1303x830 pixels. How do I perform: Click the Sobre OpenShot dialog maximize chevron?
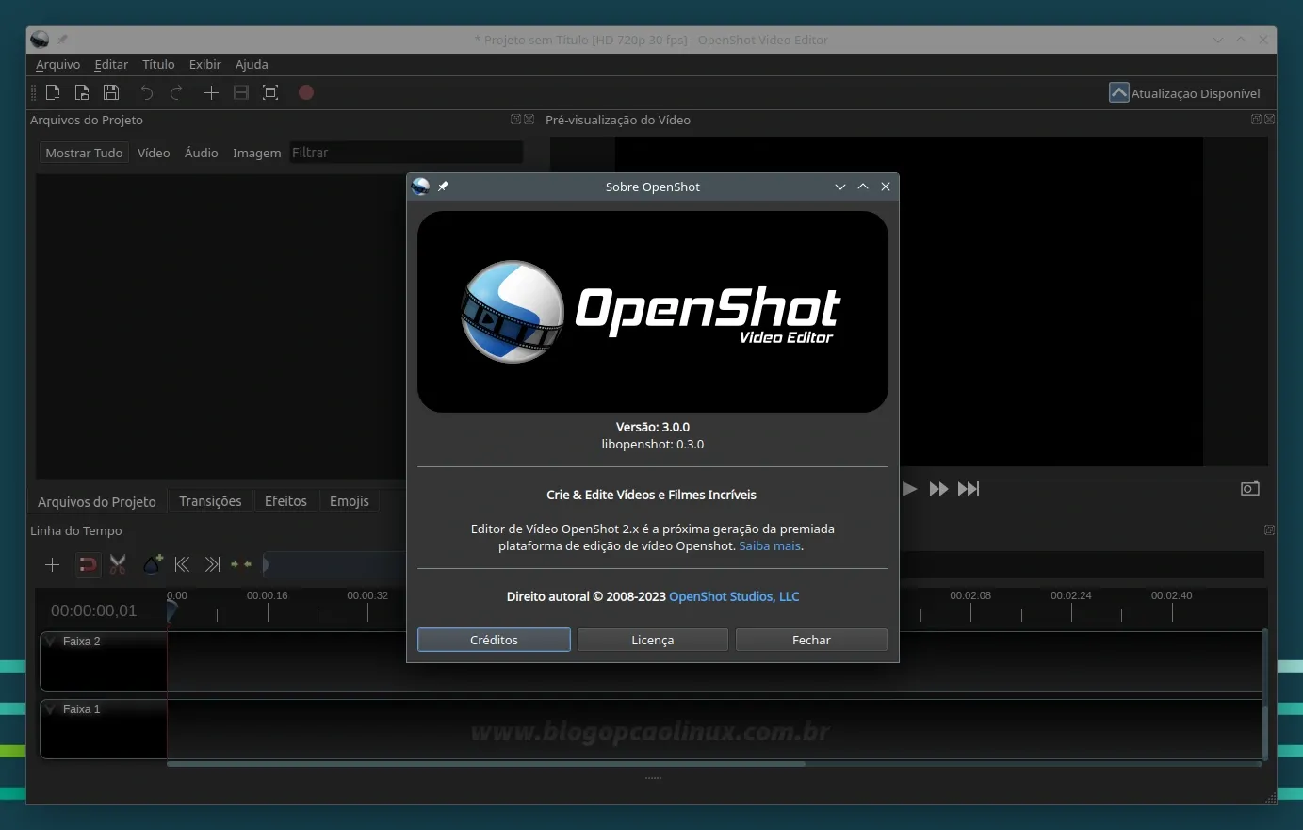pos(863,187)
